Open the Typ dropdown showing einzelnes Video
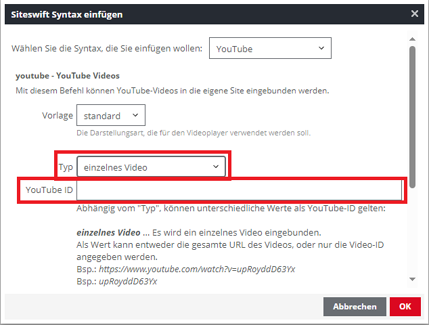The width and height of the screenshot is (429, 325). point(151,167)
